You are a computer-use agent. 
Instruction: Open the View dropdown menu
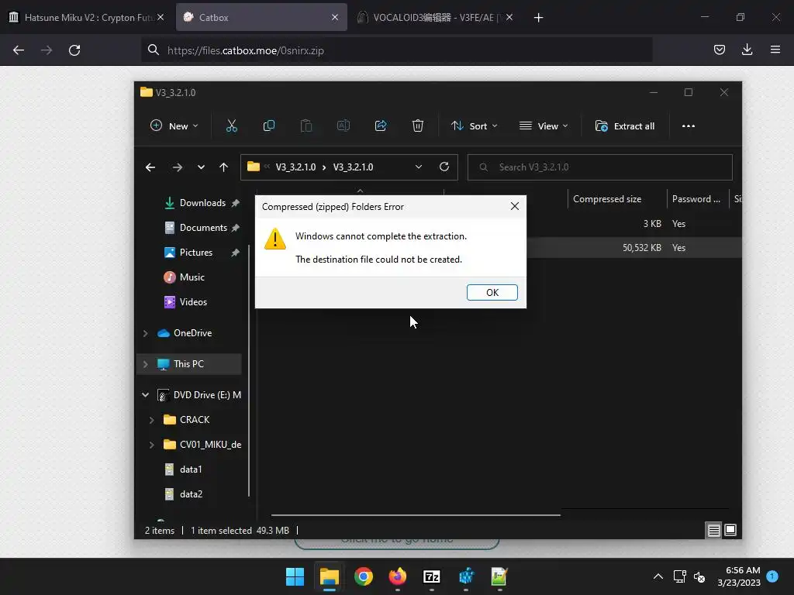pos(544,126)
